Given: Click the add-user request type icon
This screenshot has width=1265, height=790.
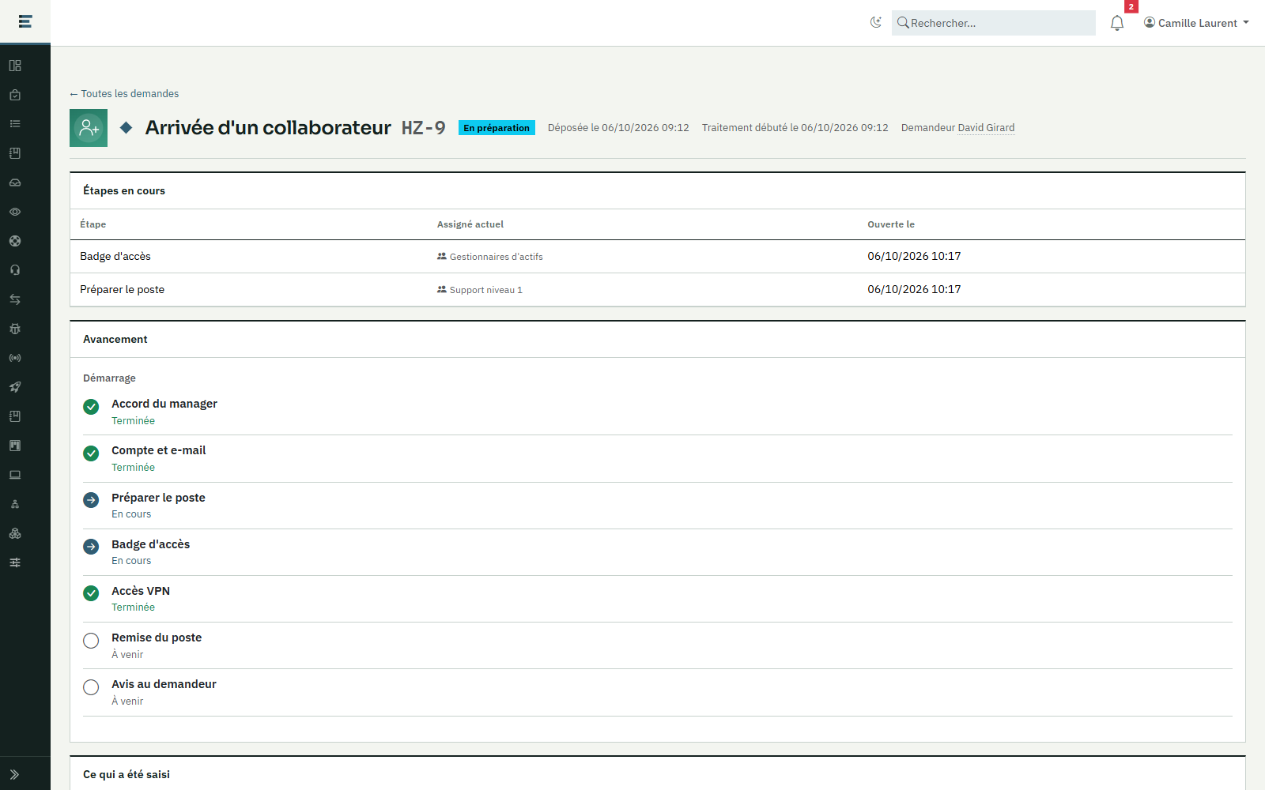Looking at the screenshot, I should coord(89,128).
